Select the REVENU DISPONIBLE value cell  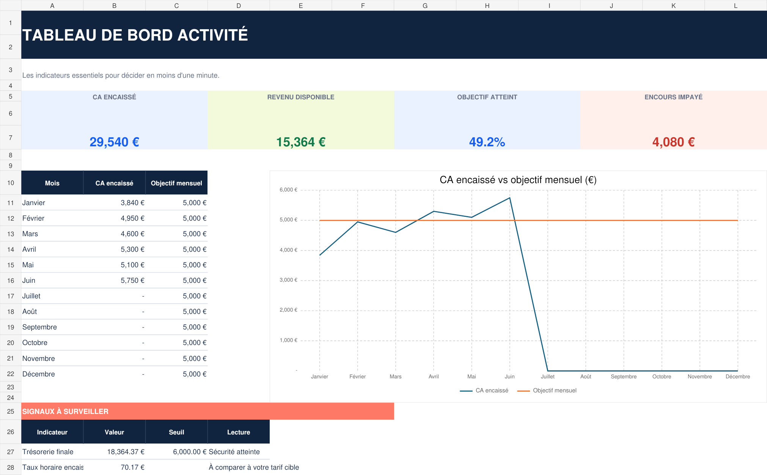tap(301, 142)
